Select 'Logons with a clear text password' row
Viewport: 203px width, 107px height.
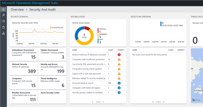(98, 74)
